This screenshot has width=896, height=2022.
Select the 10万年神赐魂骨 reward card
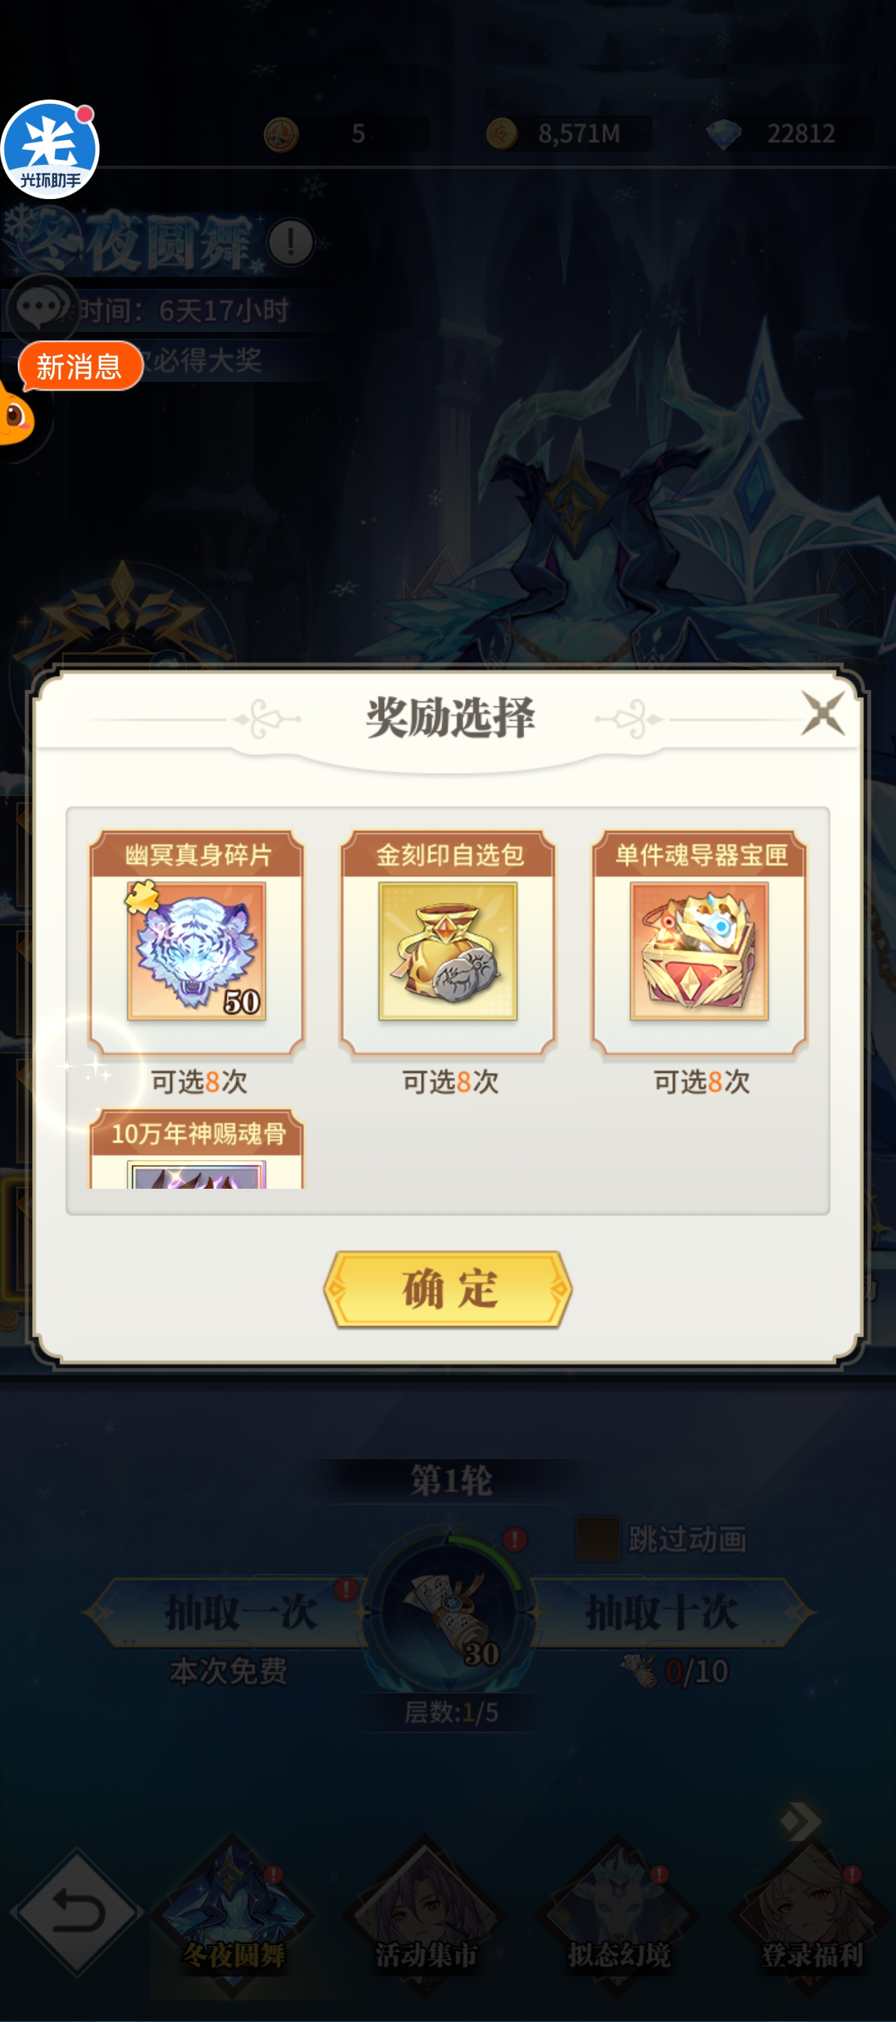pyautogui.click(x=196, y=1148)
